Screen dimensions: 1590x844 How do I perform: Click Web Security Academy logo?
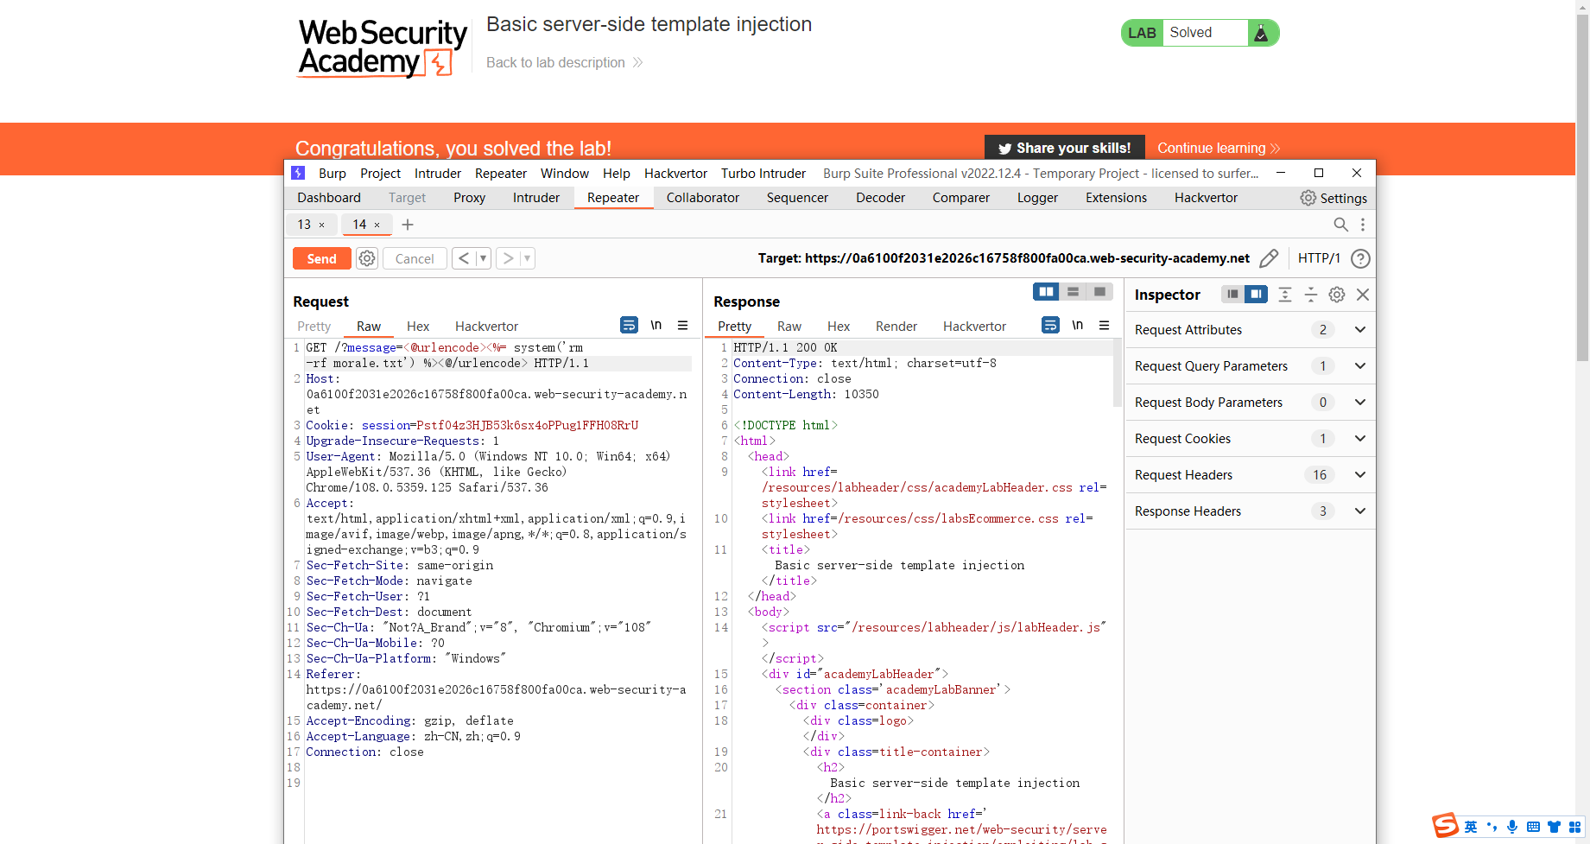[383, 48]
